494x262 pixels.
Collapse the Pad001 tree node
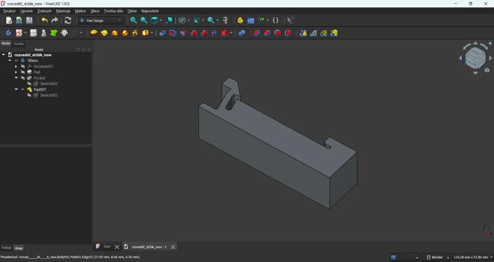[16, 89]
